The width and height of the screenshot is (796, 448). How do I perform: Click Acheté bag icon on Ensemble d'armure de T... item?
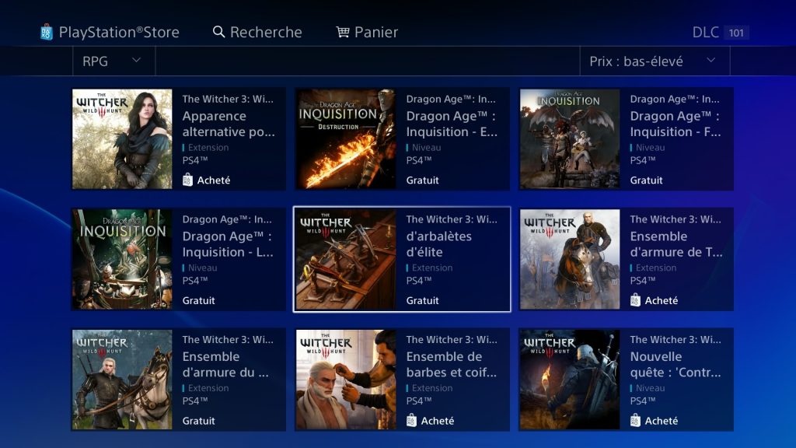click(635, 300)
